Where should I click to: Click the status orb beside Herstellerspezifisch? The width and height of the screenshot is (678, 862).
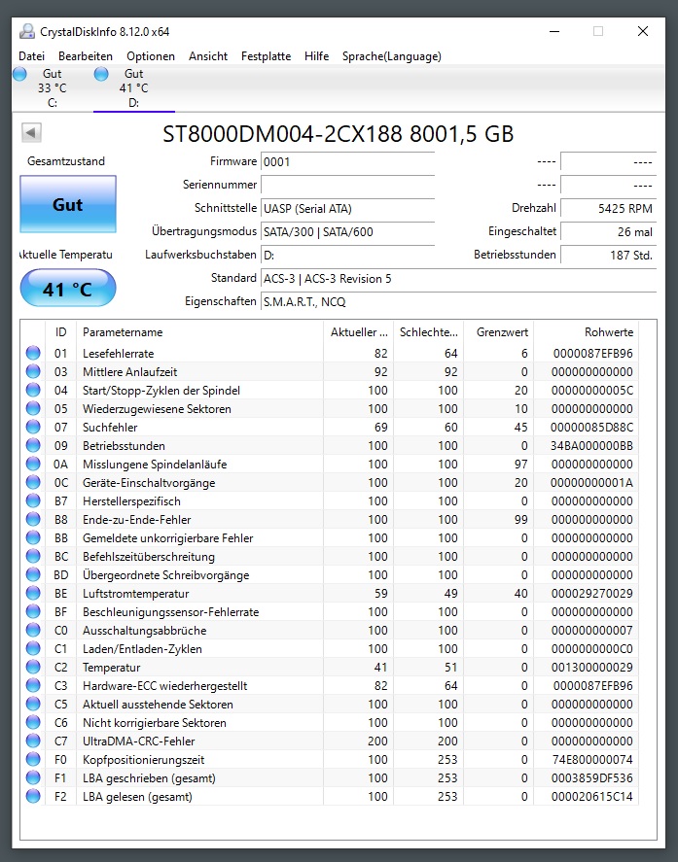coord(33,500)
